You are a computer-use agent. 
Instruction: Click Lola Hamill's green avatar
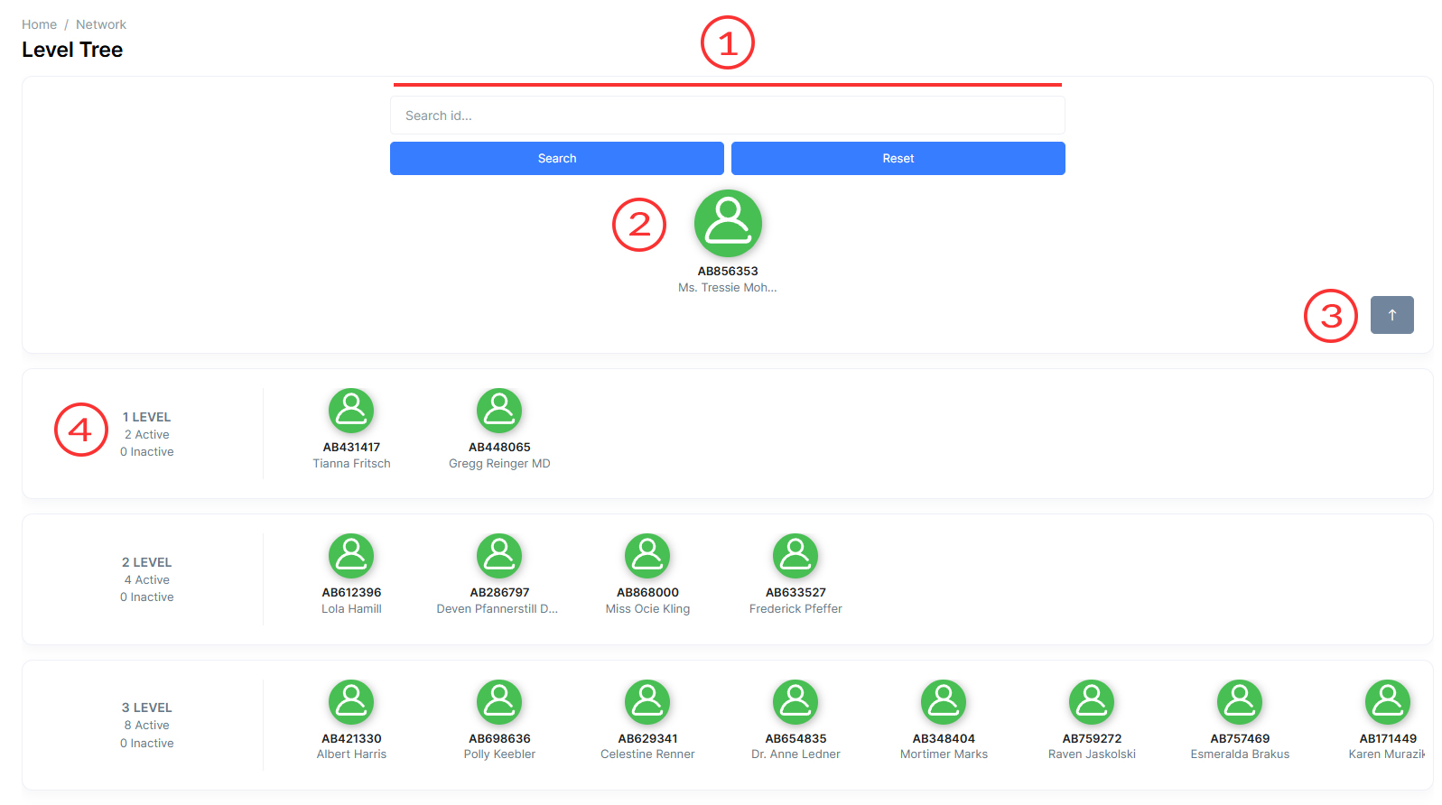[x=351, y=556]
